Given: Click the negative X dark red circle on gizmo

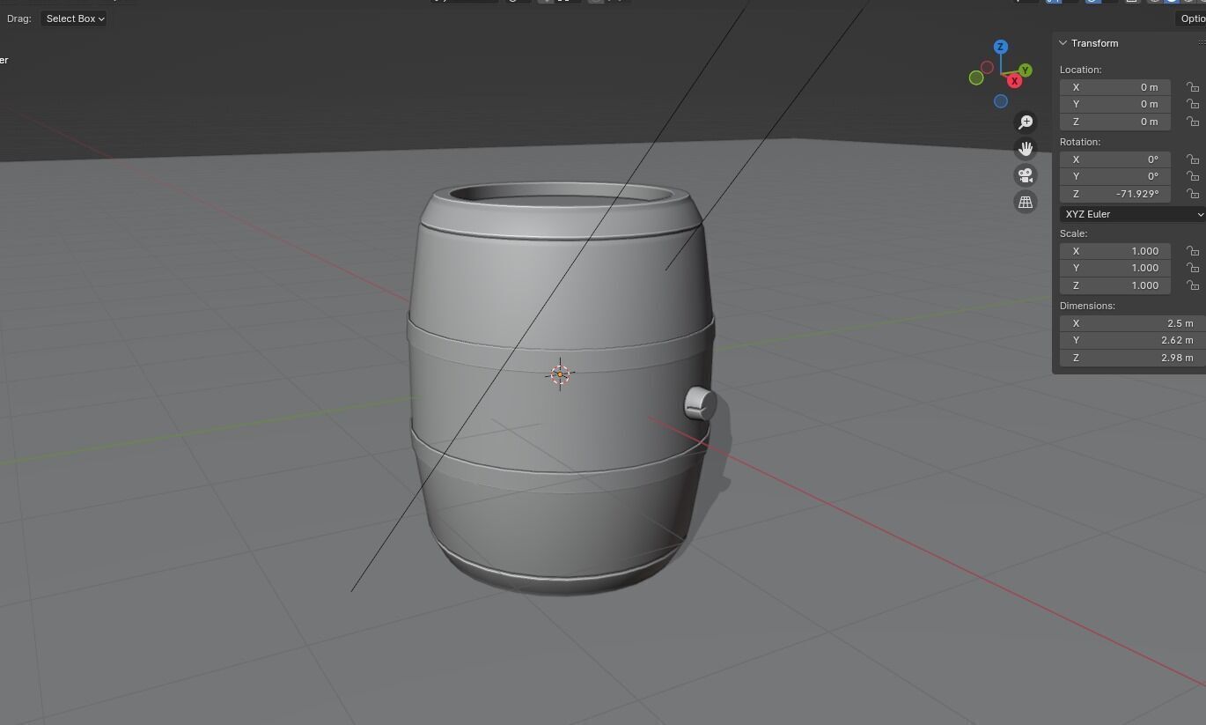Looking at the screenshot, I should tap(988, 67).
